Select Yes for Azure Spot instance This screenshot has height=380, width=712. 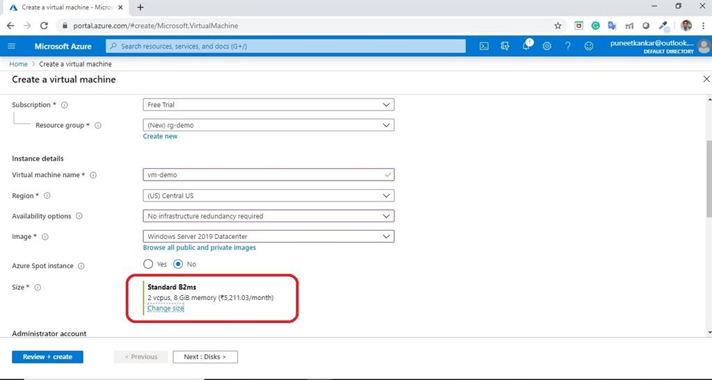(148, 264)
